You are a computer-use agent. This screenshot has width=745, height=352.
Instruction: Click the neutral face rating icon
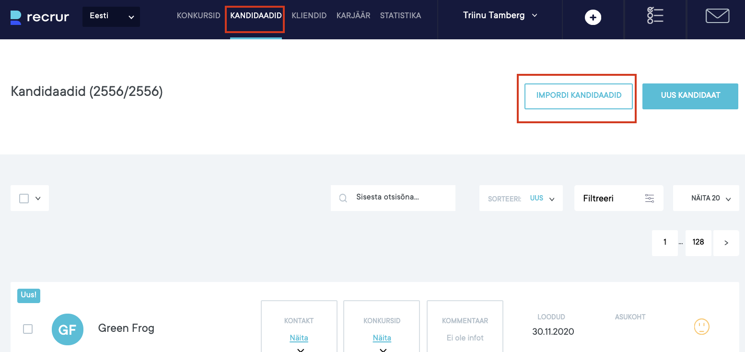(701, 327)
